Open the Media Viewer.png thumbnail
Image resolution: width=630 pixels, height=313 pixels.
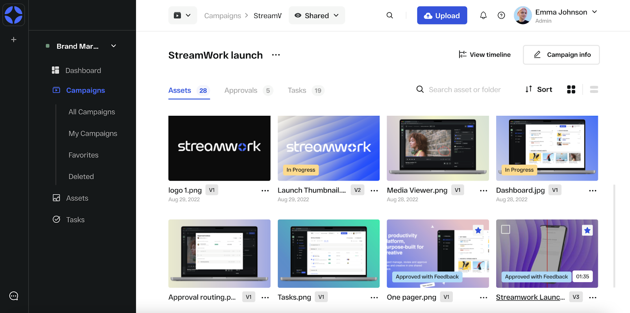[x=438, y=148]
